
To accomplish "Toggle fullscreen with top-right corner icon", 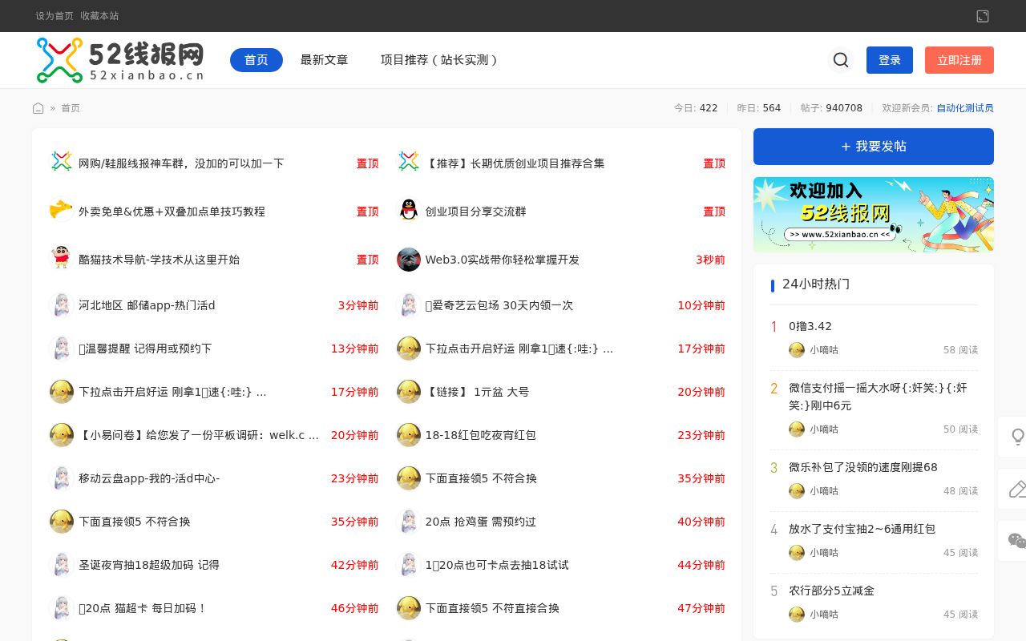I will (x=982, y=15).
